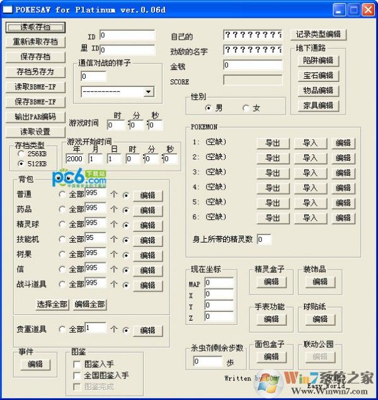Viewport: 378px width, 400px height.
Task: Select 全部 radio for 贵重道具 row
Action: click(62, 329)
